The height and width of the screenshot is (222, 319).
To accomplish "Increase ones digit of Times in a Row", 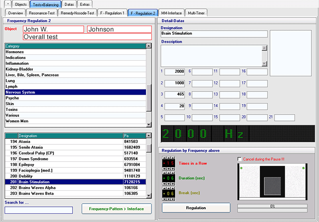I will 173,158.
